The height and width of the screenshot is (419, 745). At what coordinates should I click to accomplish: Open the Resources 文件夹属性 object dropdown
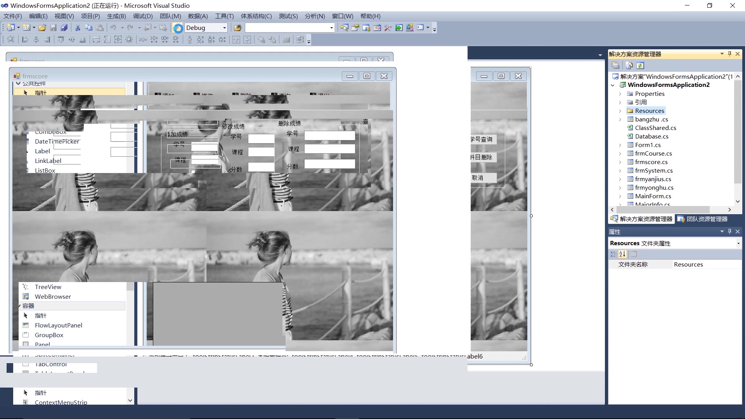click(738, 243)
